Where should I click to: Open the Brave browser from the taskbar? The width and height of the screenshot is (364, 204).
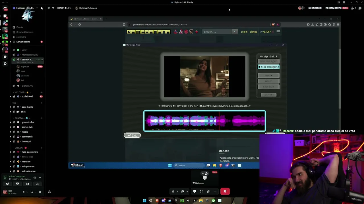pos(157,201)
